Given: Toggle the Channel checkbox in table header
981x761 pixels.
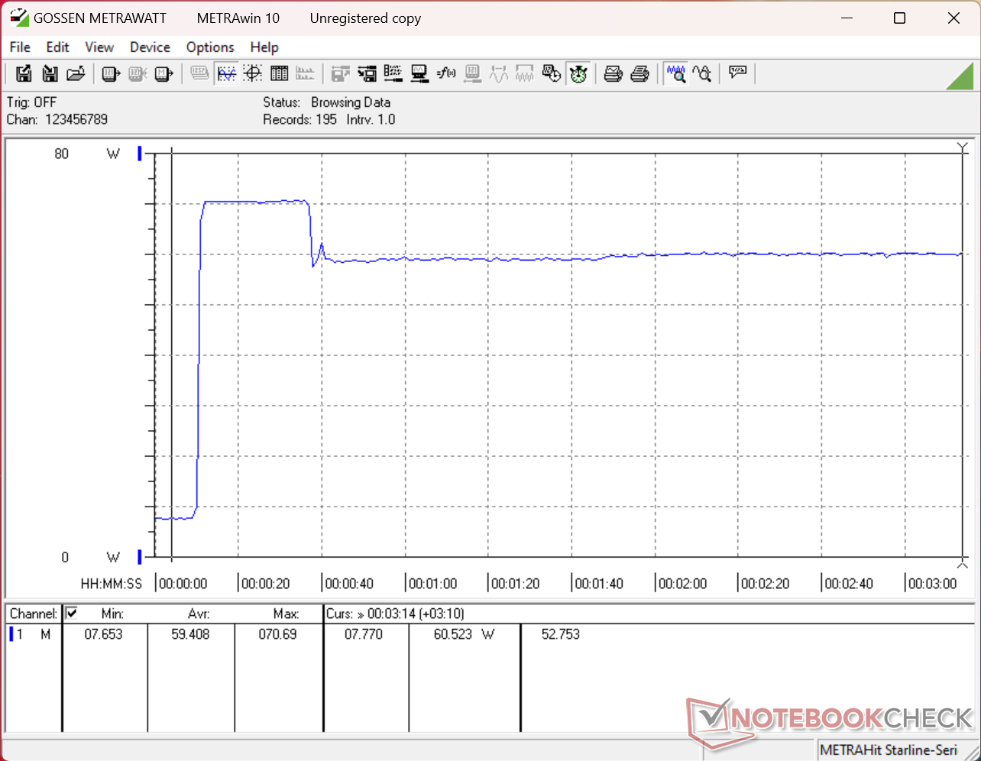Looking at the screenshot, I should pos(71,613).
